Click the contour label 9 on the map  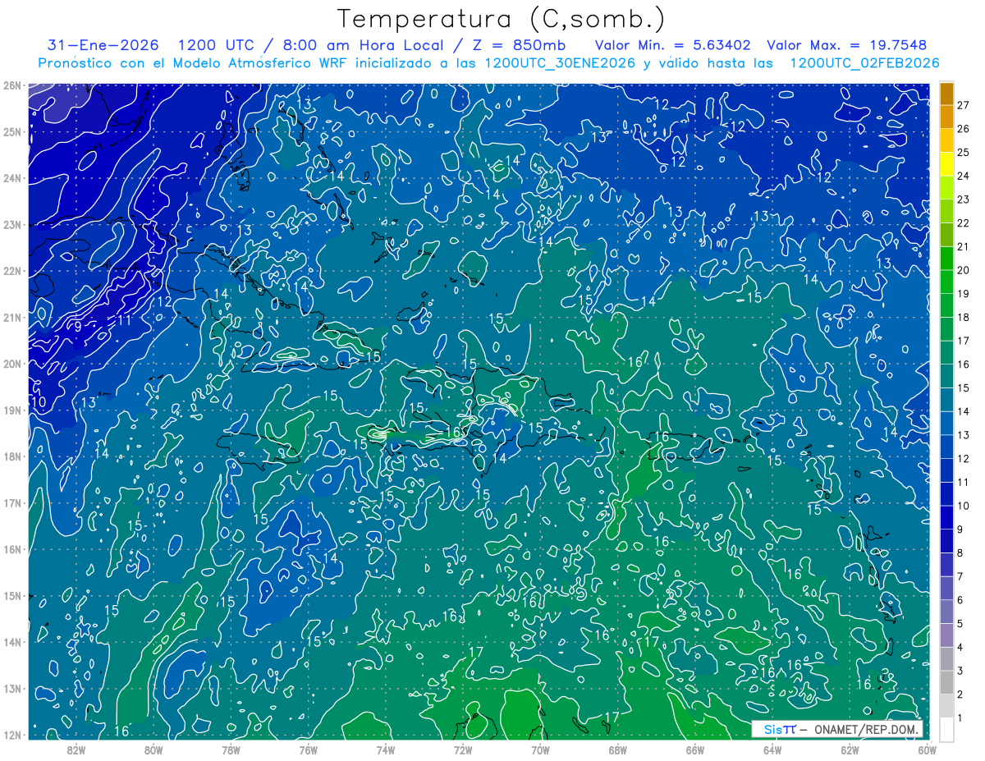pyautogui.click(x=78, y=326)
